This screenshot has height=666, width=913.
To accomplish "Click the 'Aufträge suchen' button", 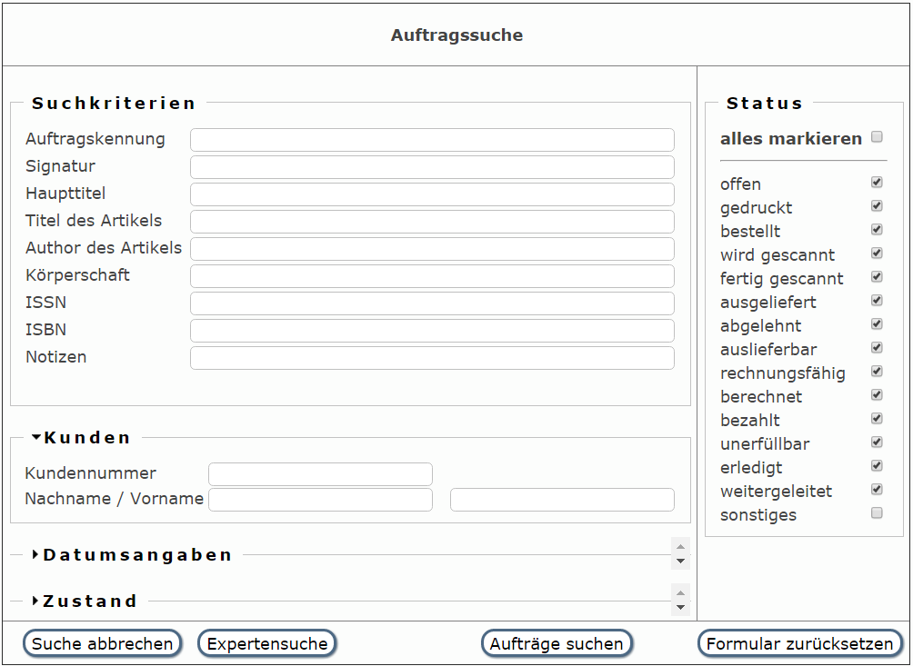I will coord(557,644).
